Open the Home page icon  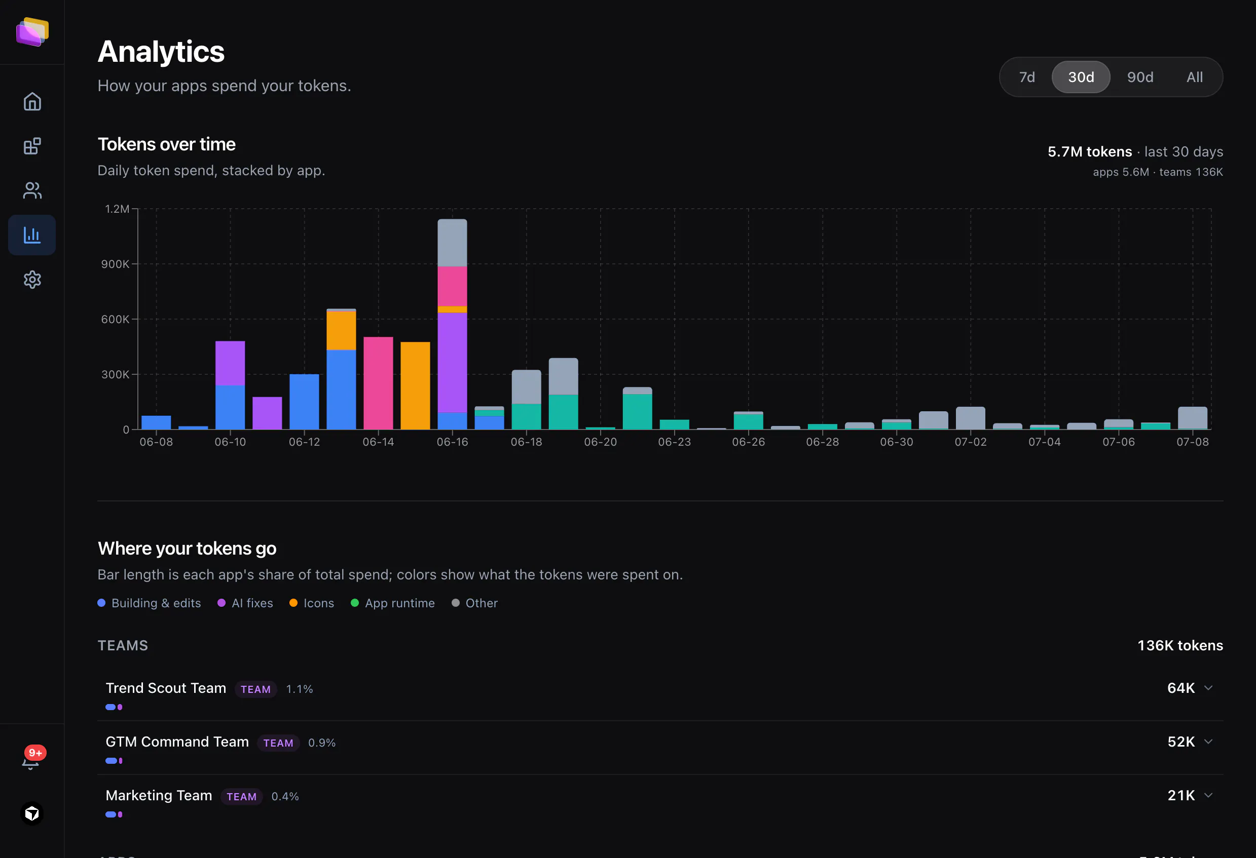tap(32, 101)
